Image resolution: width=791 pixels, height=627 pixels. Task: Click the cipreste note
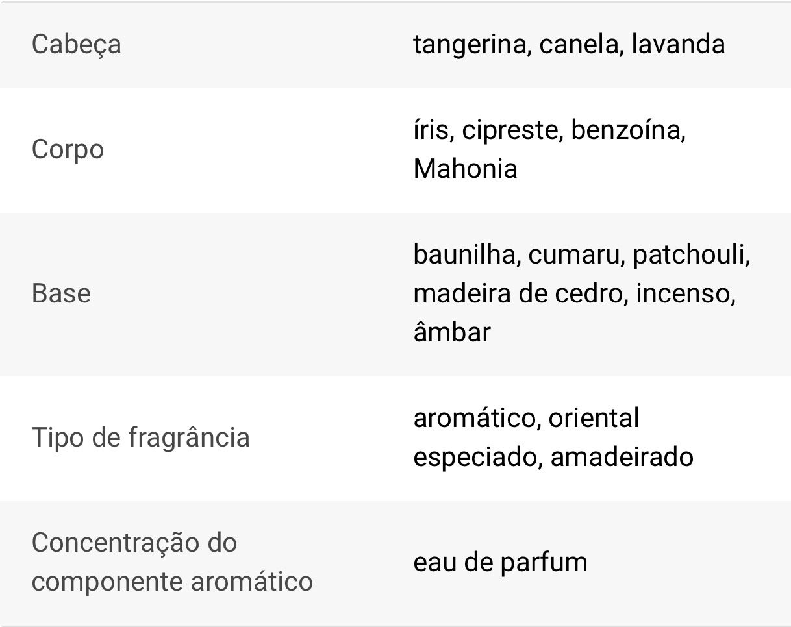pos(514,130)
